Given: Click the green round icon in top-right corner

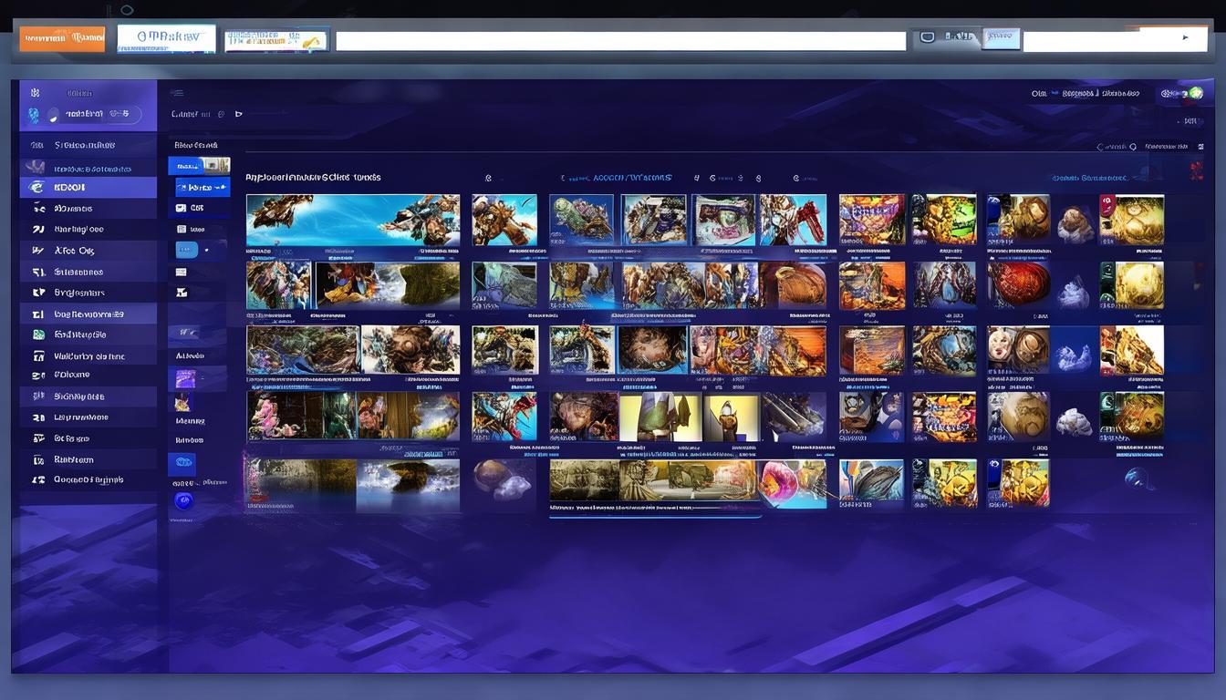Looking at the screenshot, I should [1195, 93].
